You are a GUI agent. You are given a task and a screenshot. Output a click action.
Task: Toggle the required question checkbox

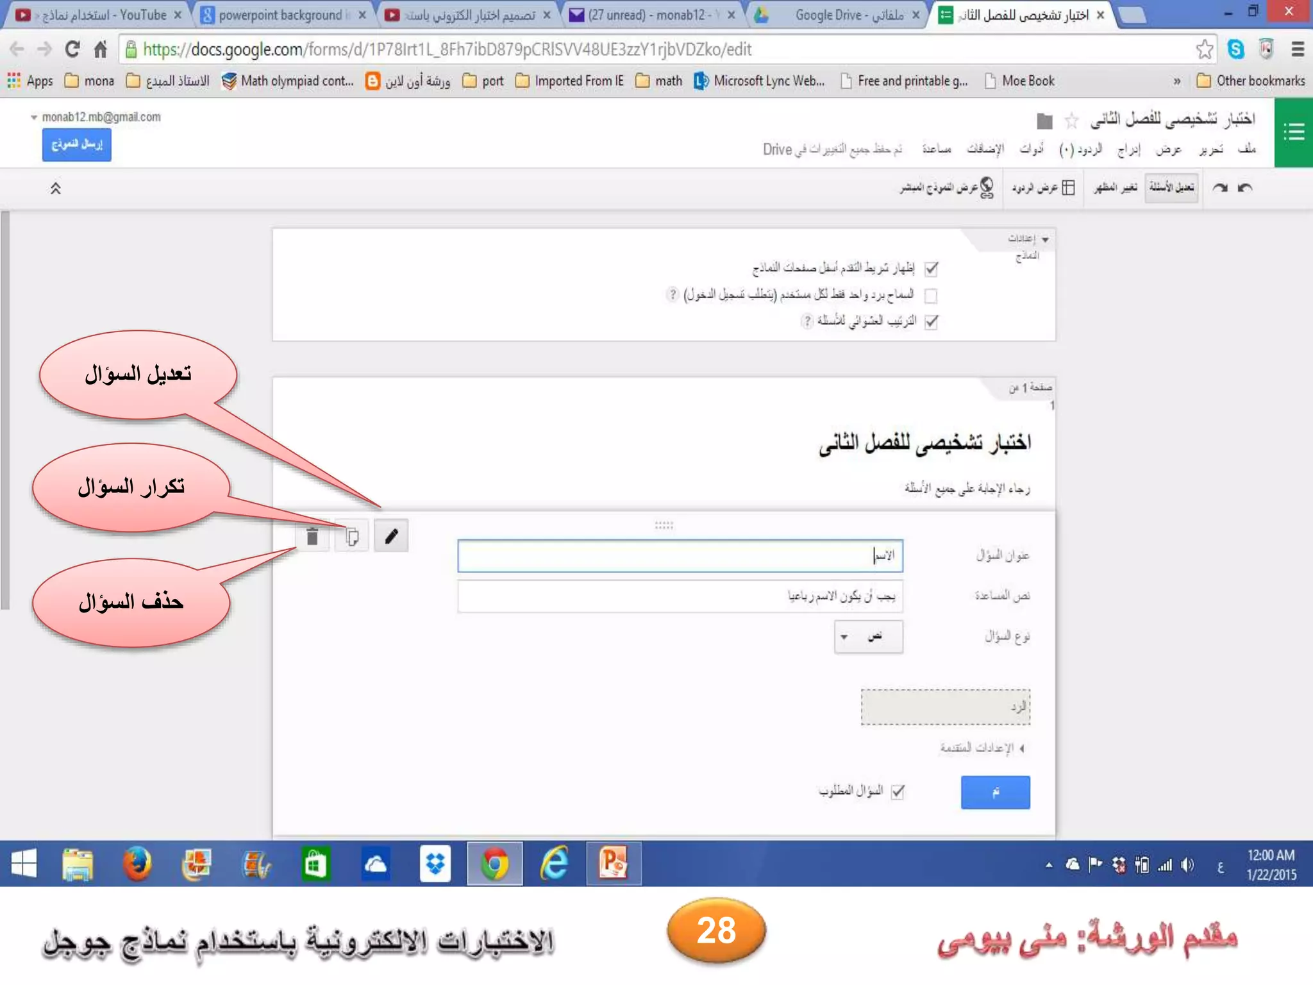pos(898,792)
